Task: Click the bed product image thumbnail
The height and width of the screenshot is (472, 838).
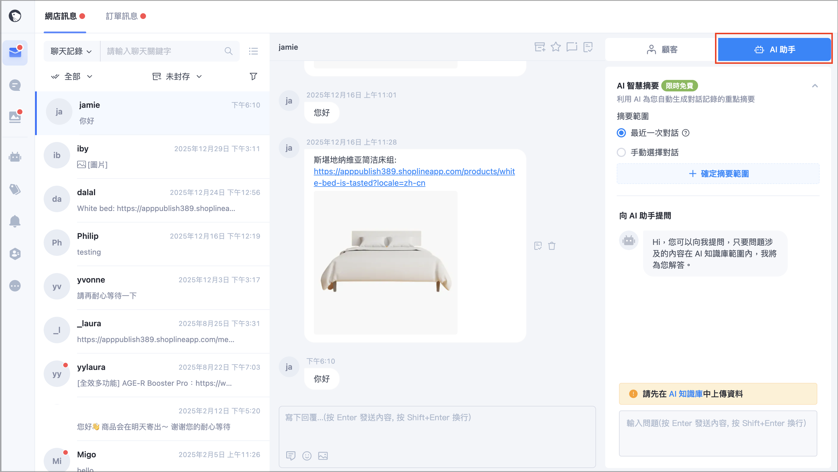Action: 385,263
